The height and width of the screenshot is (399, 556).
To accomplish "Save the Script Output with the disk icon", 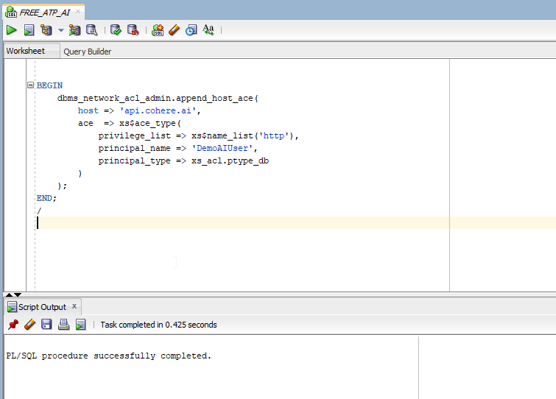I will (46, 325).
